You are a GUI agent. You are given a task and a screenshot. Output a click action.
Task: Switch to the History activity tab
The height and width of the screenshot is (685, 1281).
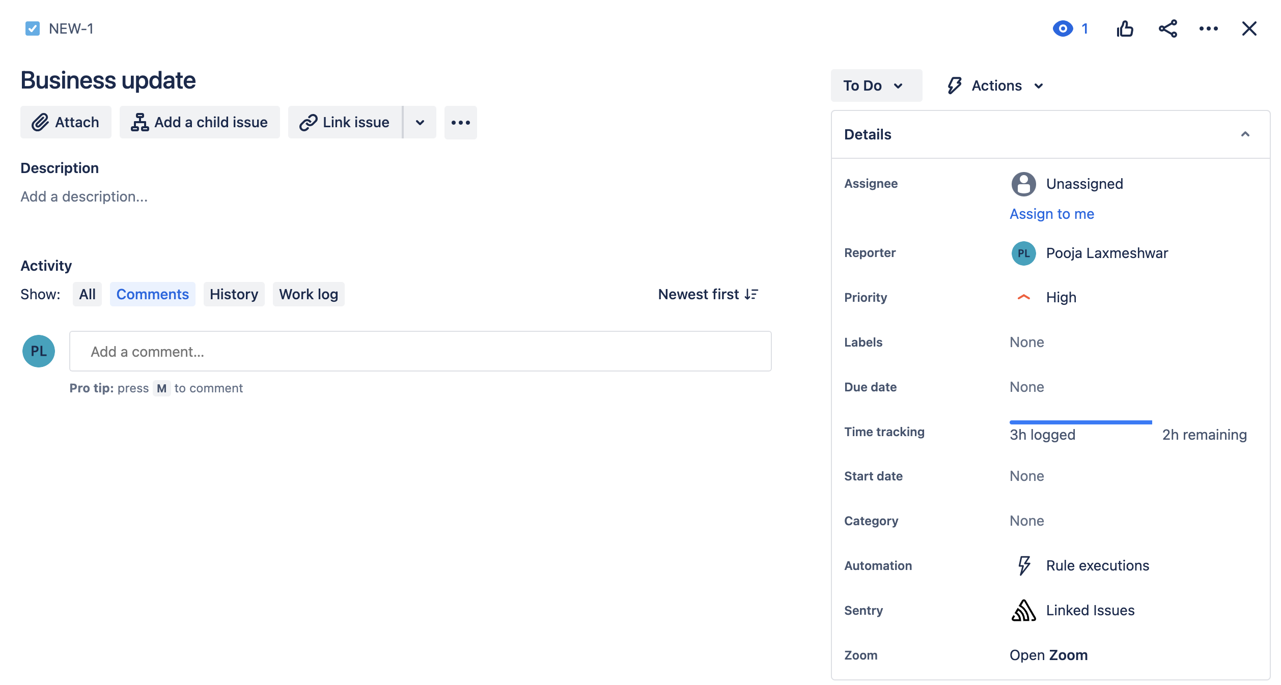click(x=234, y=294)
